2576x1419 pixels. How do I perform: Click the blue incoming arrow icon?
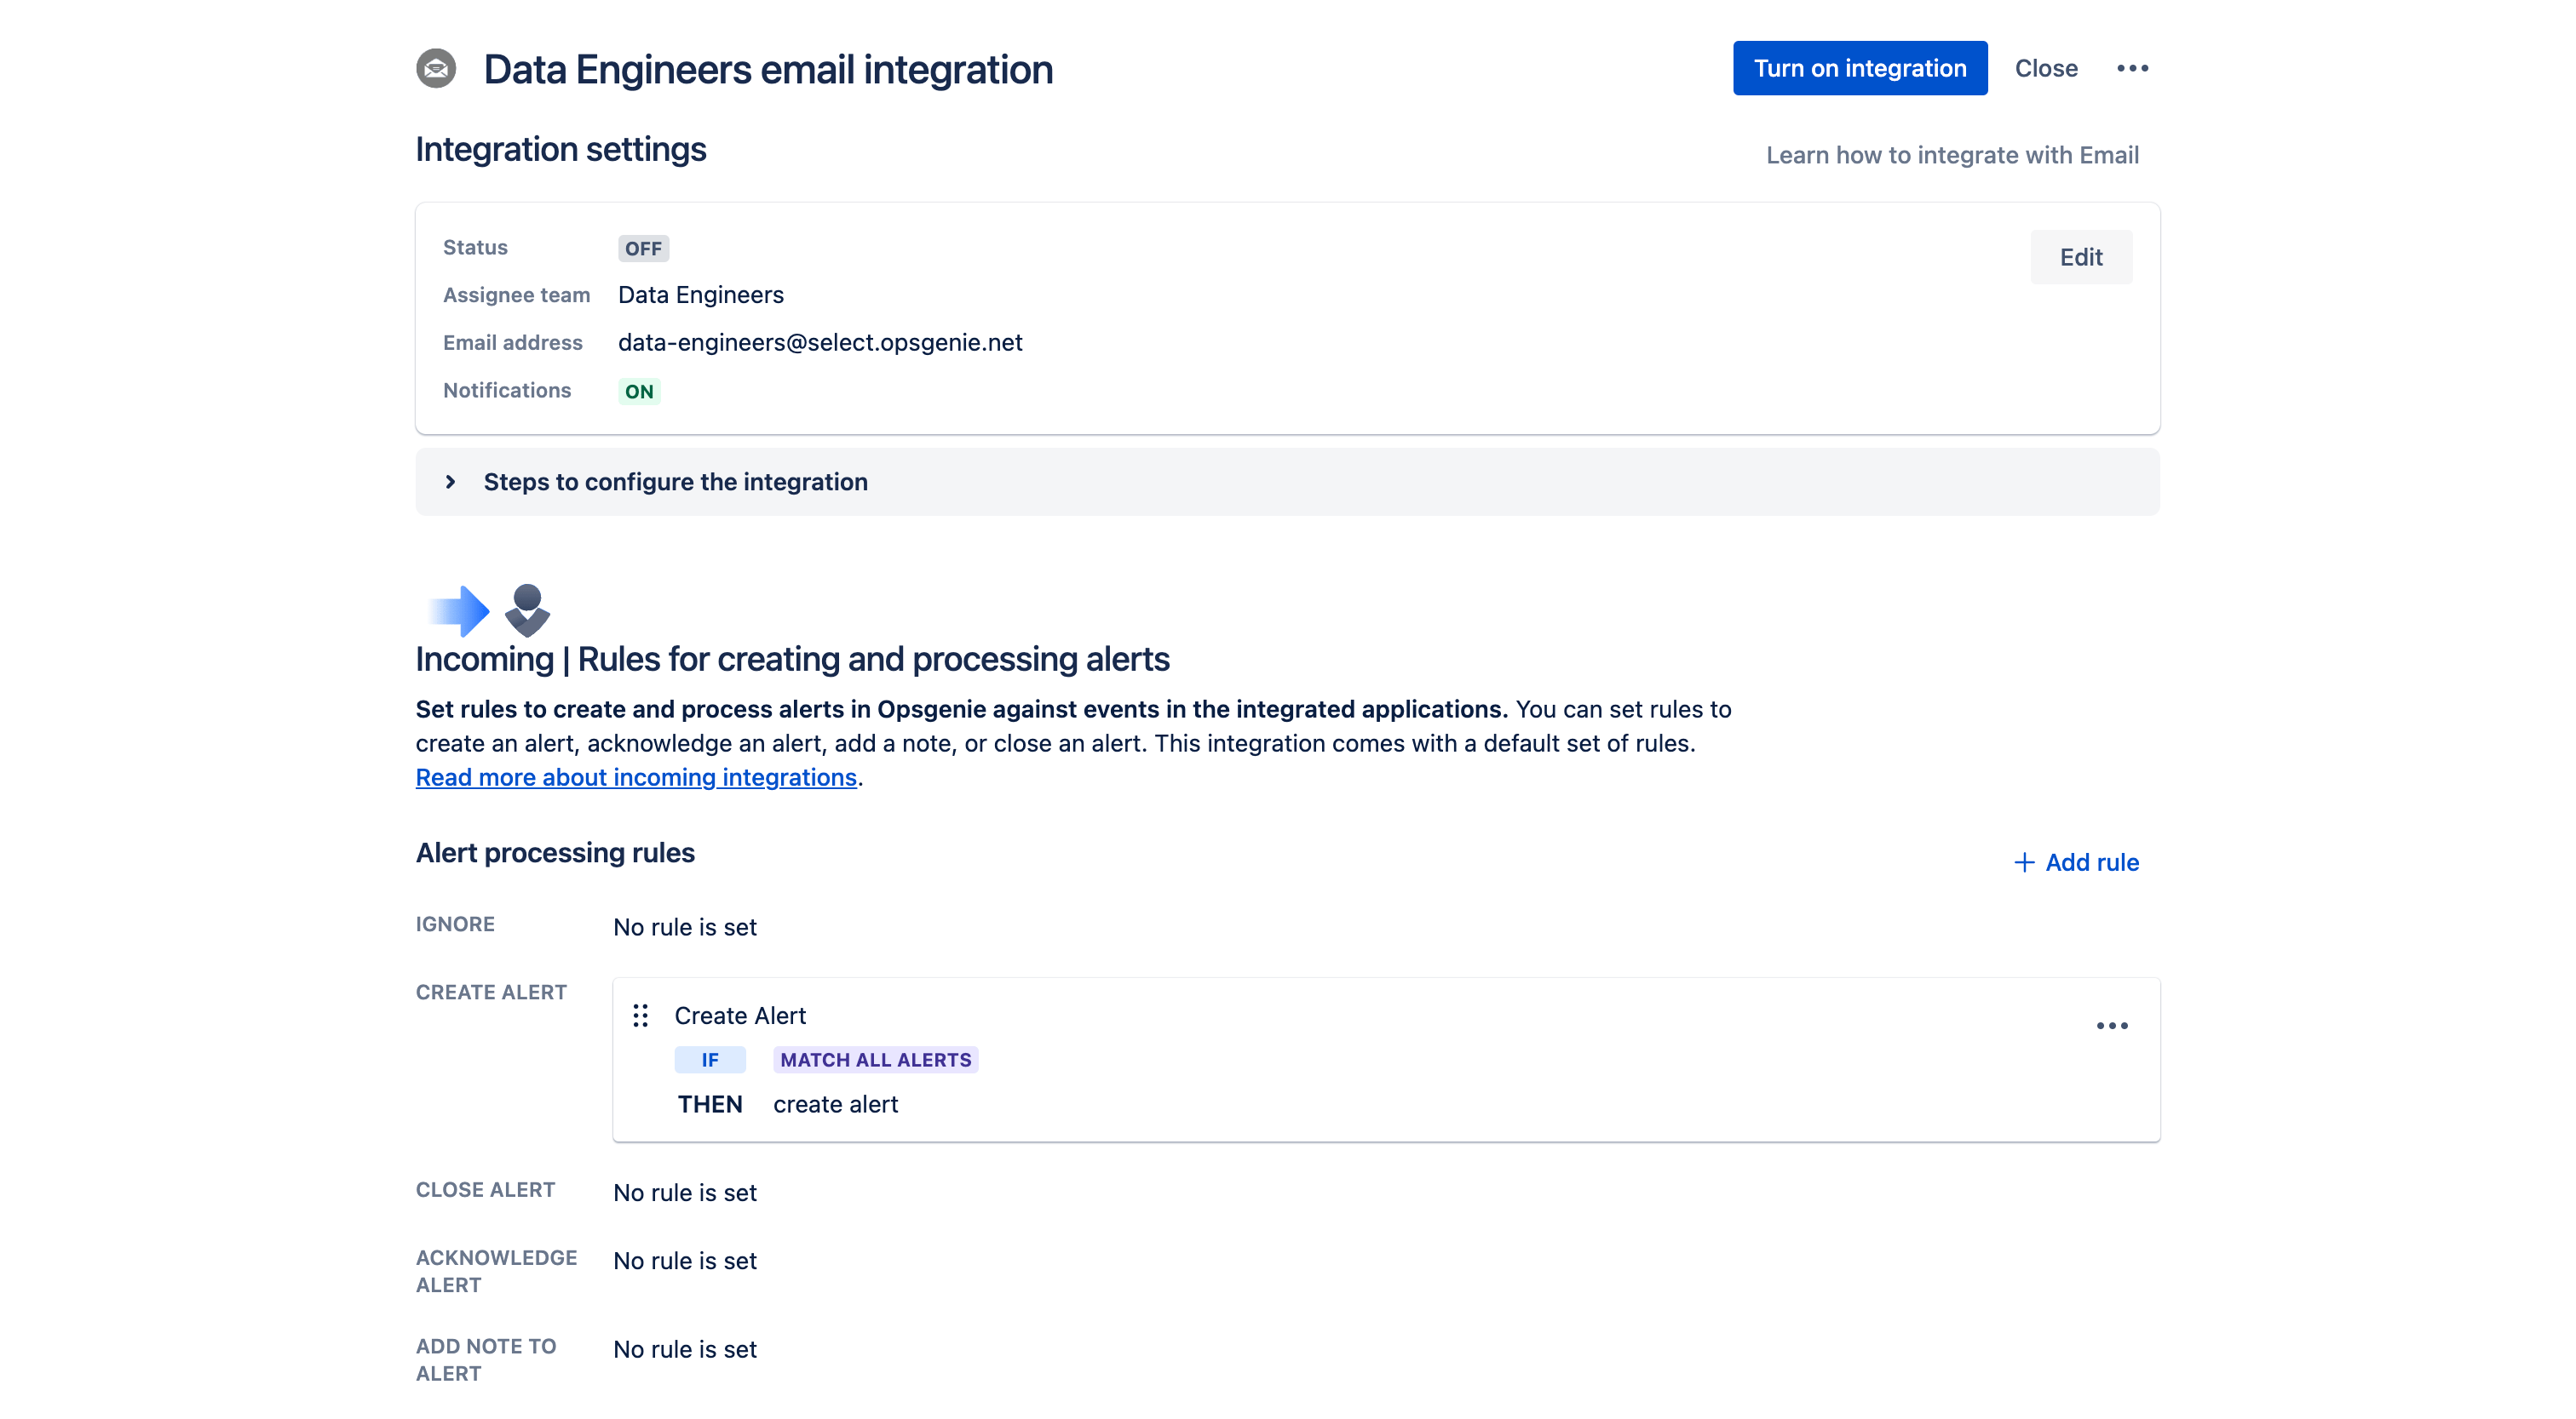point(459,610)
